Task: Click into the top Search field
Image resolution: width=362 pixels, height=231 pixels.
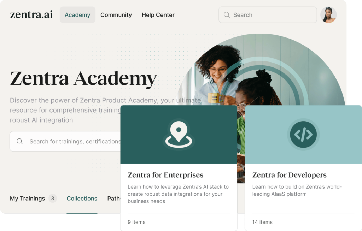Action: [268, 15]
